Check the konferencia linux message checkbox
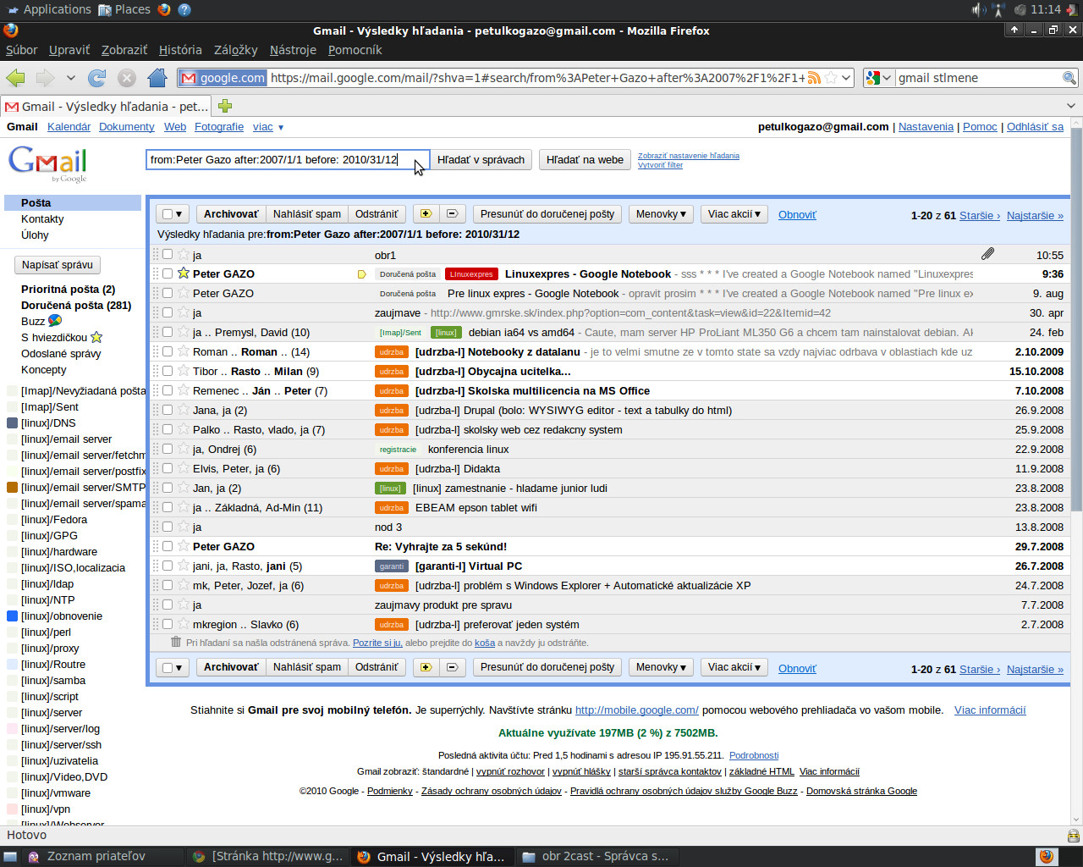 168,449
